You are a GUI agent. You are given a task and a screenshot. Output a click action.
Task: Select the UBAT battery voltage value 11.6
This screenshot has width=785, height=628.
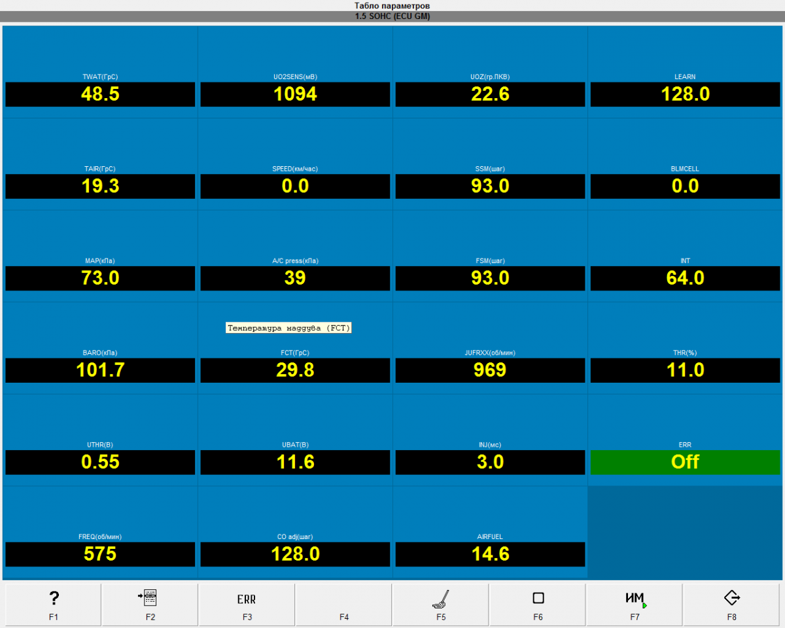click(x=295, y=462)
